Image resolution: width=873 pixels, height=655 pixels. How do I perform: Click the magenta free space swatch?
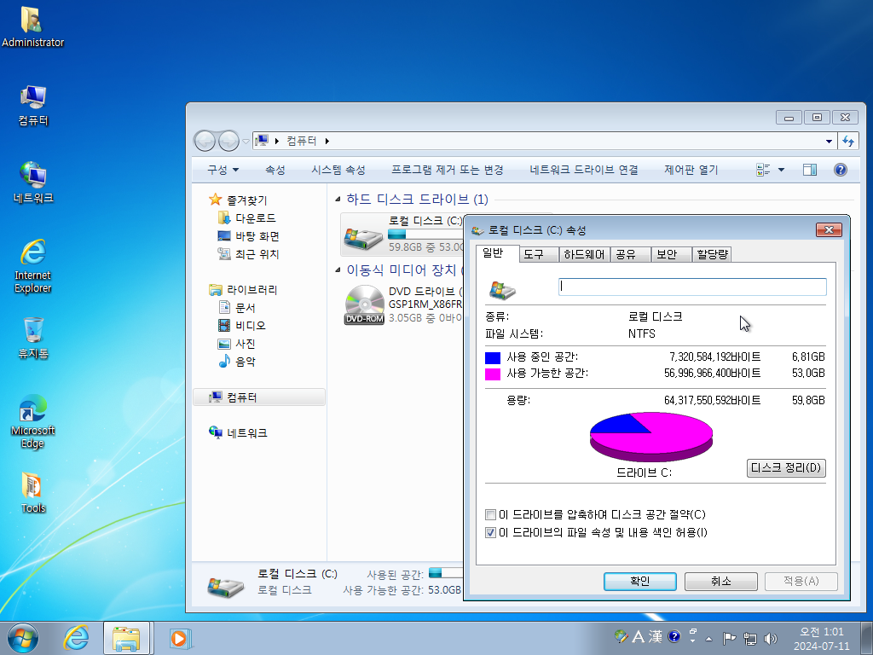pyautogui.click(x=493, y=374)
